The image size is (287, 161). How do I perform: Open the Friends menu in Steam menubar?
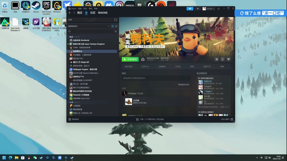(x=85, y=9)
